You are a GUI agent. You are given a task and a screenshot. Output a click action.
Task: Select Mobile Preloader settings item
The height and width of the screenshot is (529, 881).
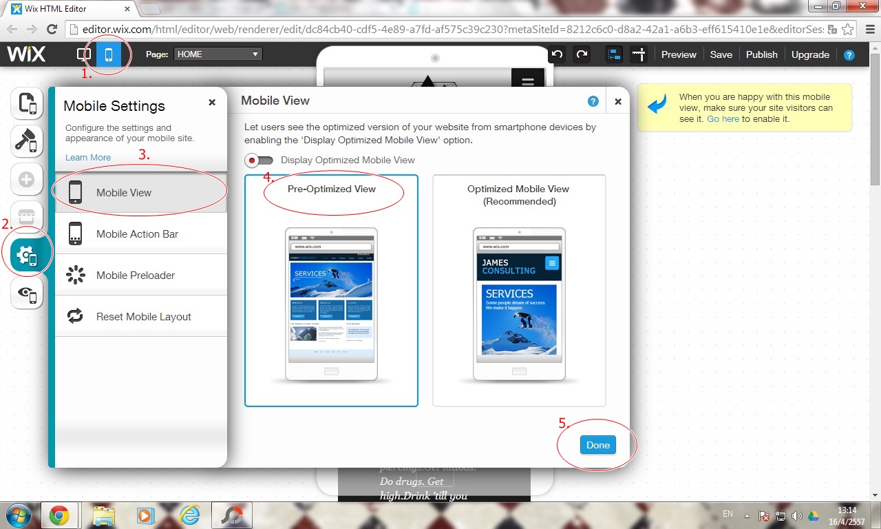pos(141,275)
